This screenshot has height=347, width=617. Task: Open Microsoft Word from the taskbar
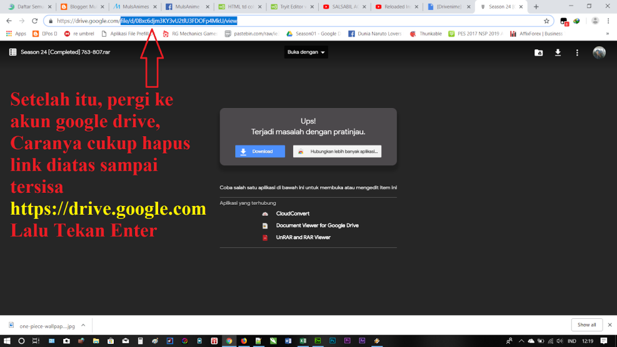[288, 341]
